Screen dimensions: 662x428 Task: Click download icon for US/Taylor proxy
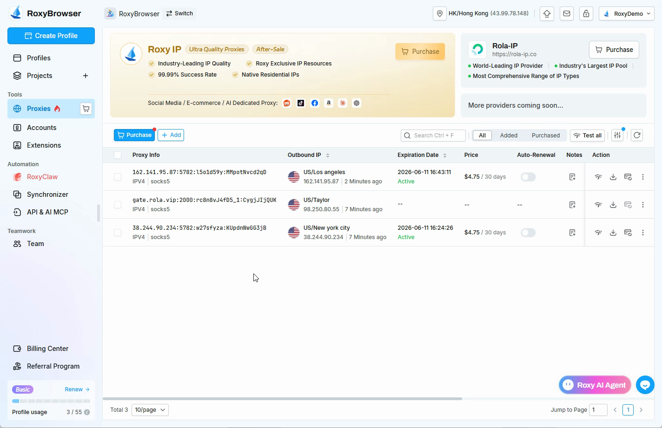tap(613, 205)
